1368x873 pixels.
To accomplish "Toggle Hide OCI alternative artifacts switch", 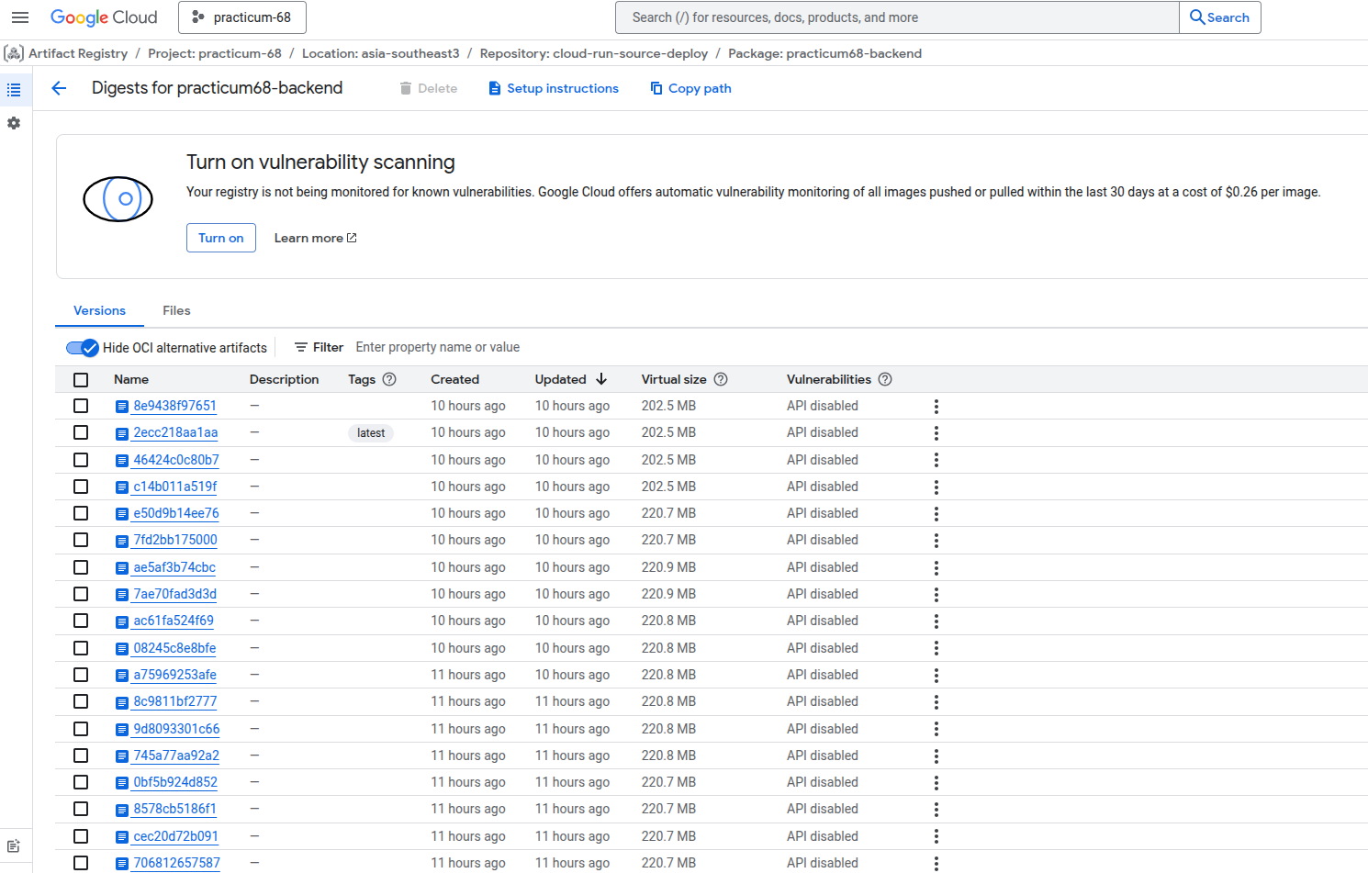I will pyautogui.click(x=82, y=348).
